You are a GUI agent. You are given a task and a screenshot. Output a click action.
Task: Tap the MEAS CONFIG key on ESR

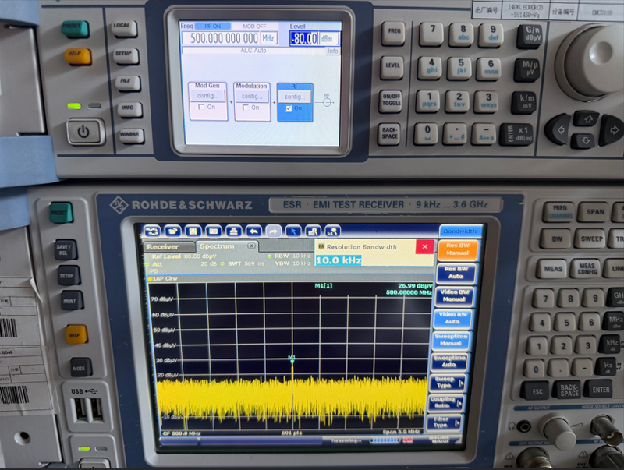(587, 269)
